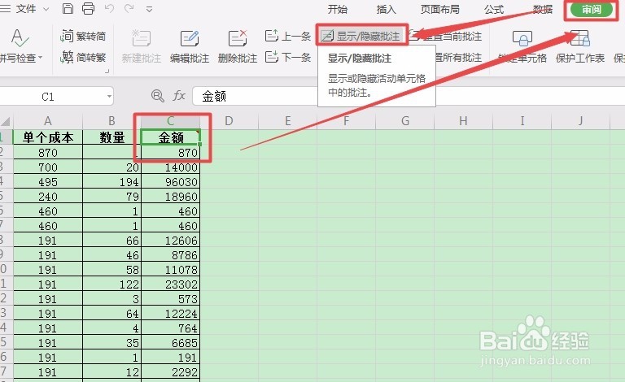Switch to the 页面布局 tab
625x382 pixels.
click(x=439, y=9)
